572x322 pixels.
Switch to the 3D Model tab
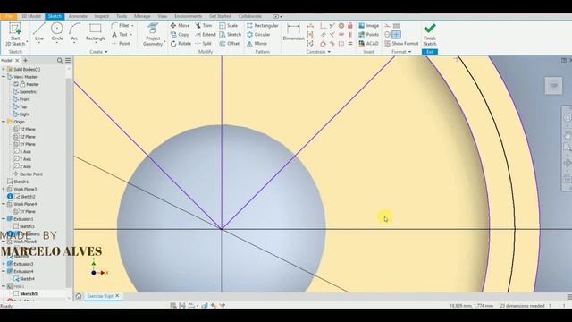pos(31,16)
